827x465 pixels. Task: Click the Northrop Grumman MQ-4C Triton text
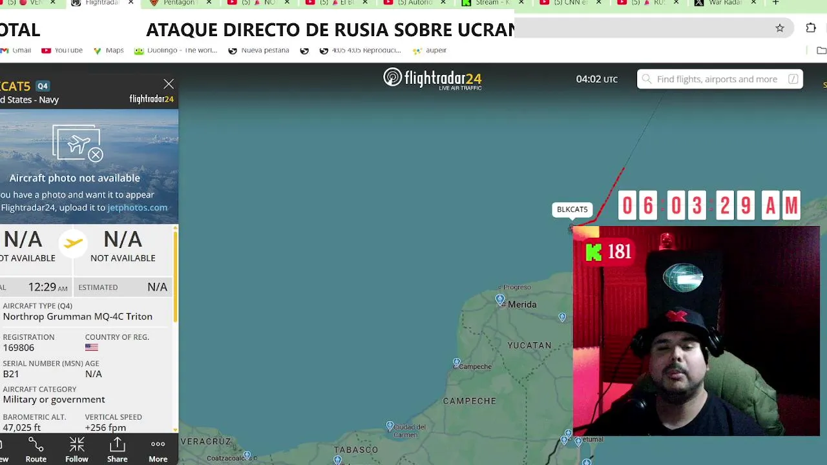[78, 316]
